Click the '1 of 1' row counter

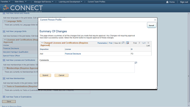144,43
